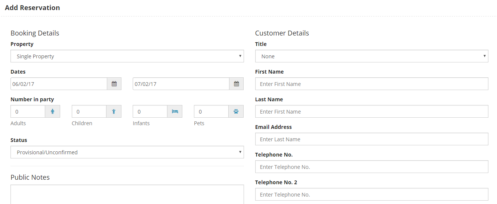Open the start date calendar picker icon
This screenshot has width=497, height=204.
114,84
